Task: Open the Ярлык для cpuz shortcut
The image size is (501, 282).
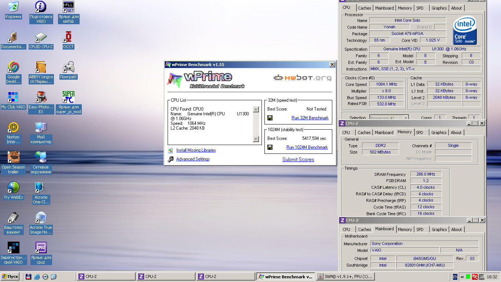Action: click(x=41, y=247)
